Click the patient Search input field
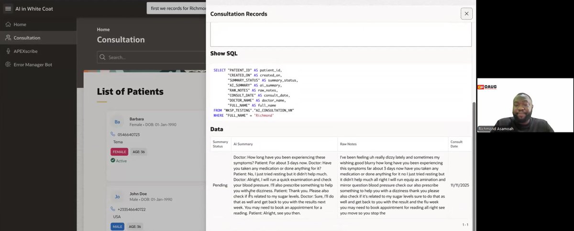574x231 pixels. click(152, 57)
